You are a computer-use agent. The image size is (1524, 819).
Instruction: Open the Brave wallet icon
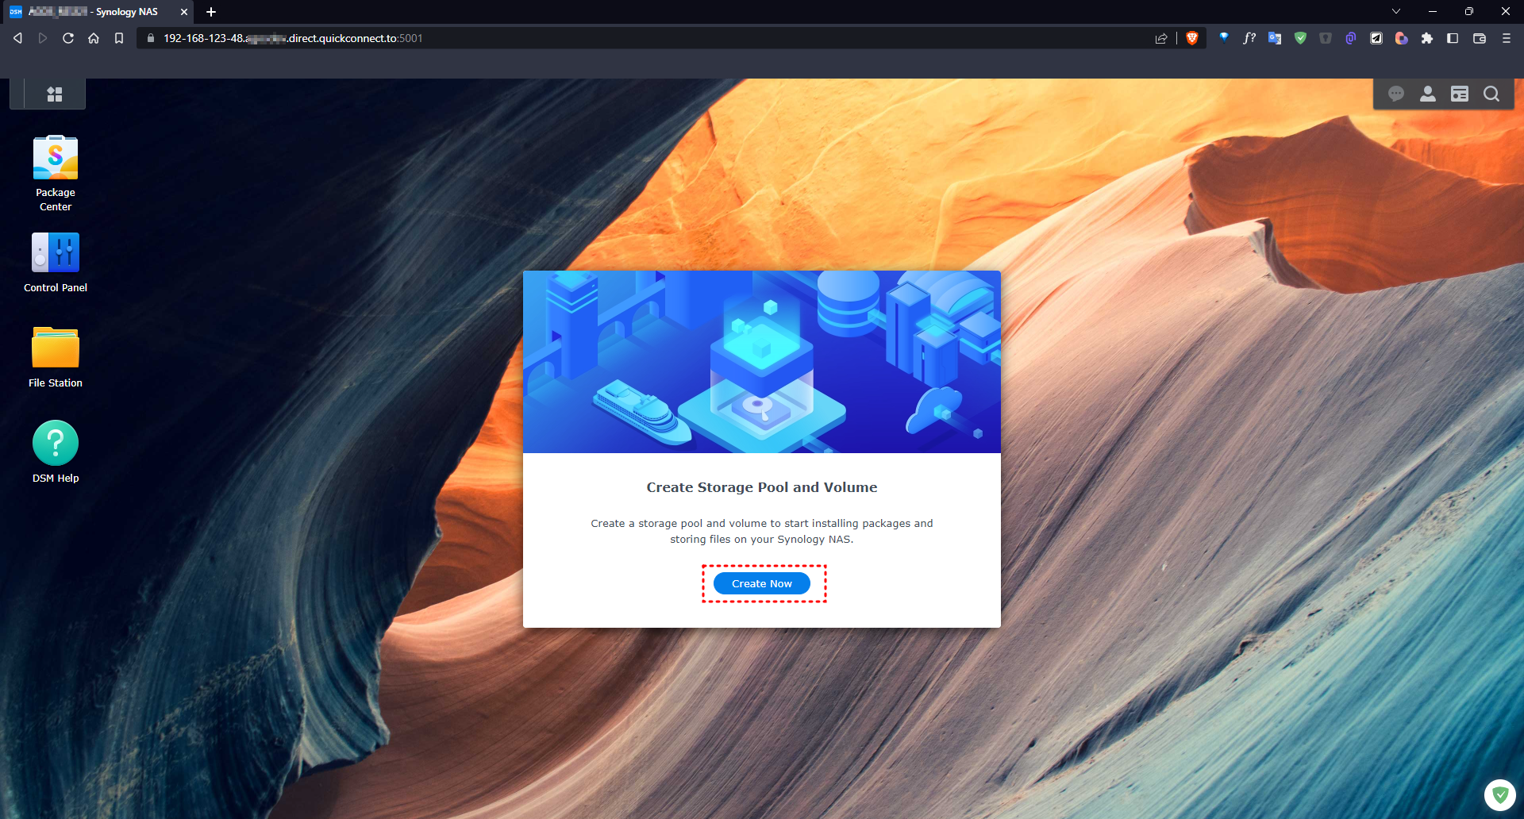coord(1480,38)
